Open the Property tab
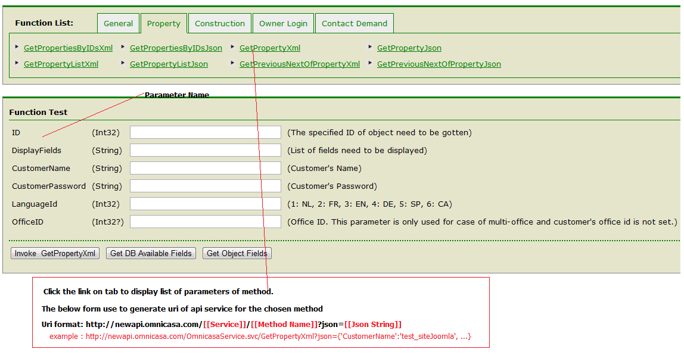The width and height of the screenshot is (684, 355). pos(163,24)
